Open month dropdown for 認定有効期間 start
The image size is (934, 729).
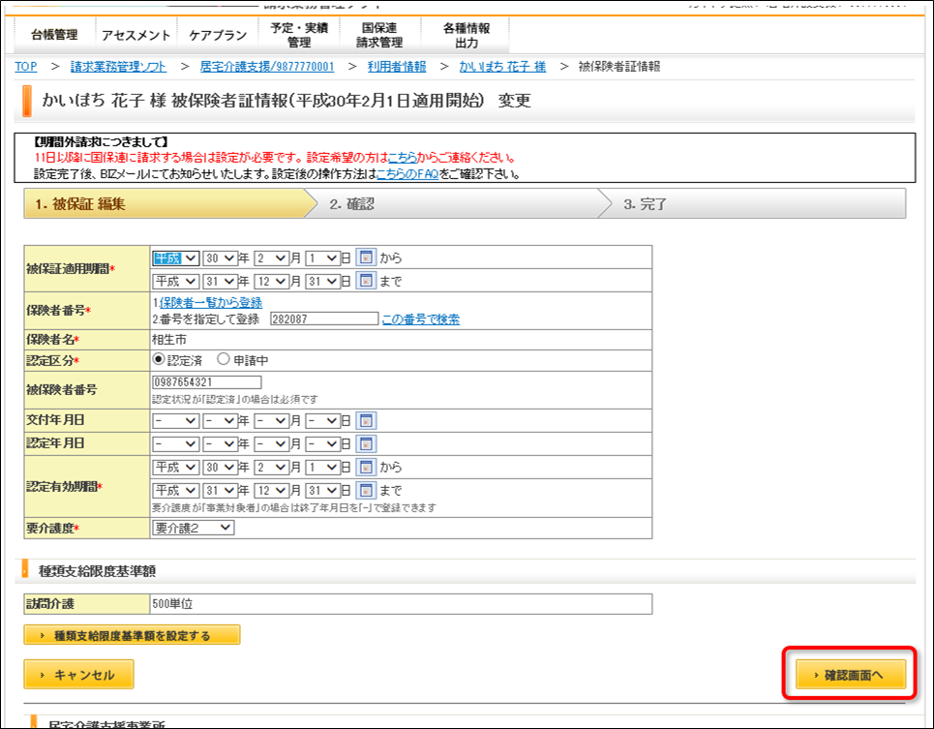click(x=272, y=468)
